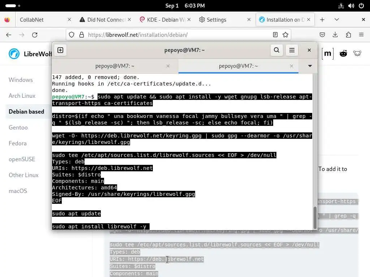The height and width of the screenshot is (277, 370).
Task: Close the second pepoyo@VM7 terminal tab
Action: coord(292,66)
